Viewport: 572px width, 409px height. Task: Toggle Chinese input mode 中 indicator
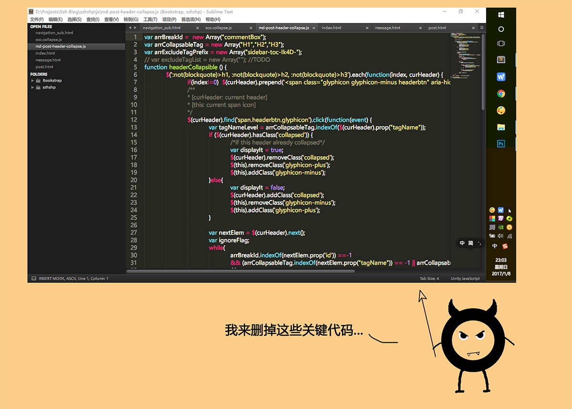[495, 246]
